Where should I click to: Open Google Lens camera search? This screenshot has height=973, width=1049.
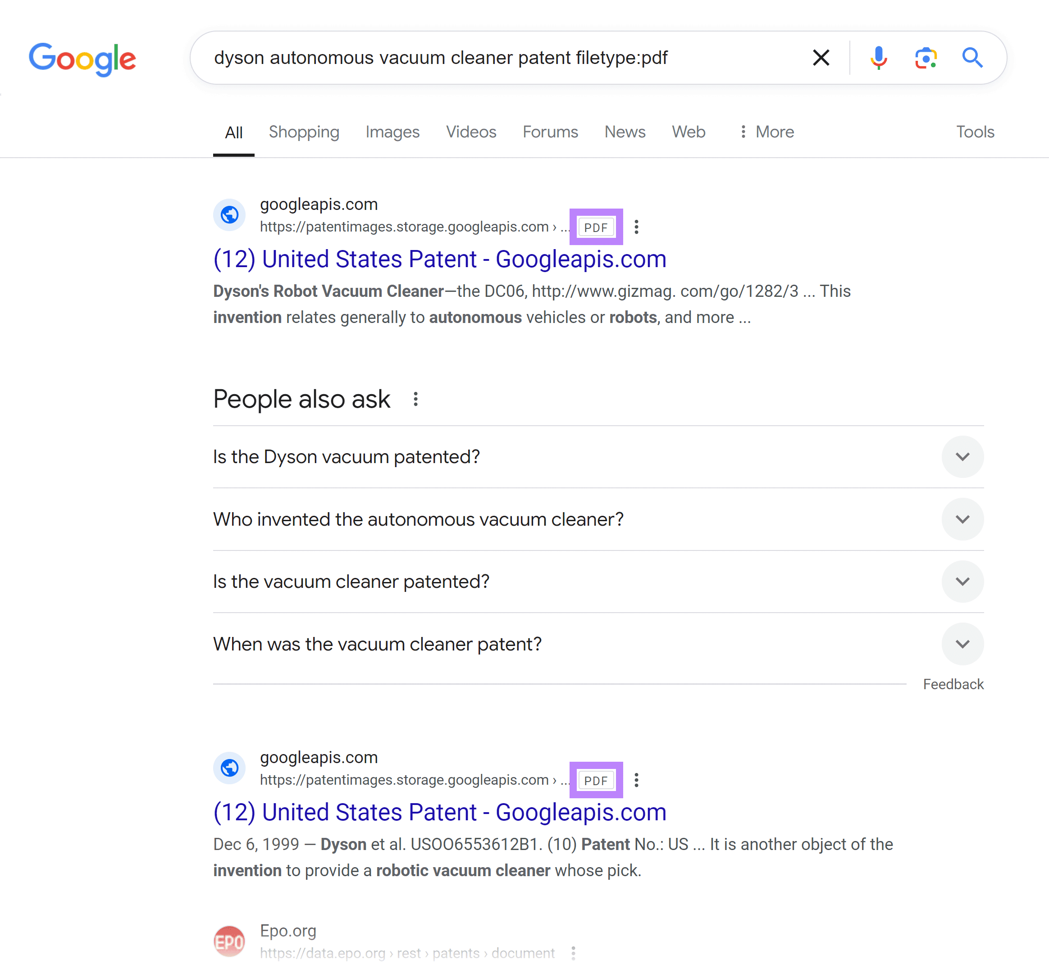[926, 58]
